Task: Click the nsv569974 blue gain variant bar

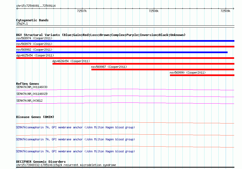Action: click(x=125, y=41)
